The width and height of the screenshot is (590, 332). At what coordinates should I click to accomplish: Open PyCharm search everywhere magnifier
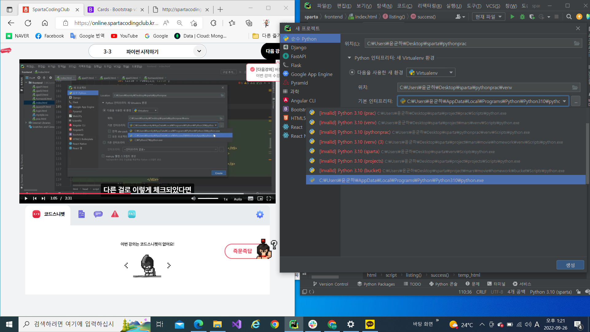click(569, 17)
